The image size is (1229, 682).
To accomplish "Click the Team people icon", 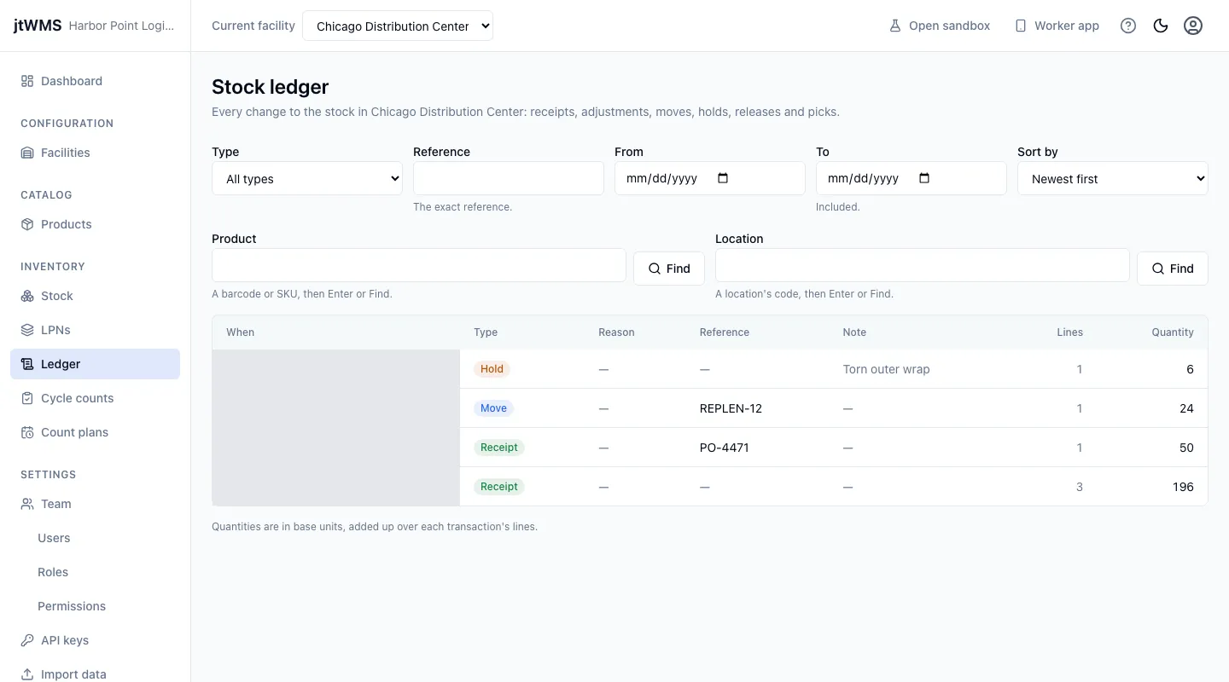I will (27, 504).
